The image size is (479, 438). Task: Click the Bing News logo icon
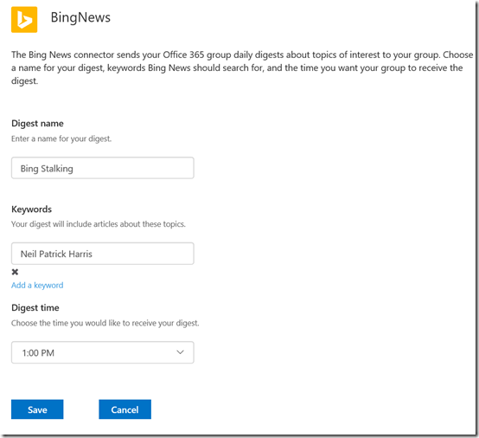pyautogui.click(x=24, y=20)
